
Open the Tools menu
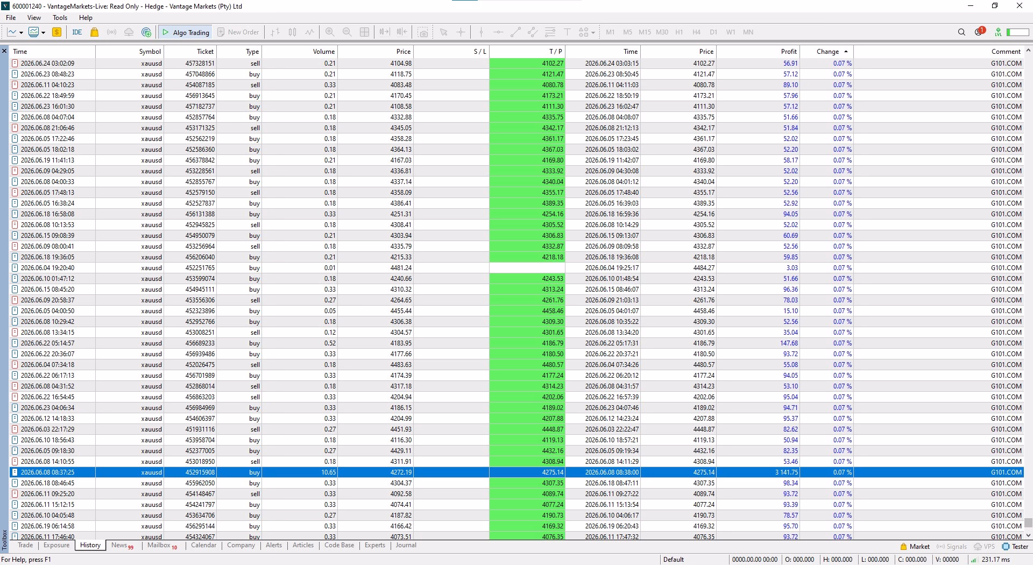pos(60,18)
